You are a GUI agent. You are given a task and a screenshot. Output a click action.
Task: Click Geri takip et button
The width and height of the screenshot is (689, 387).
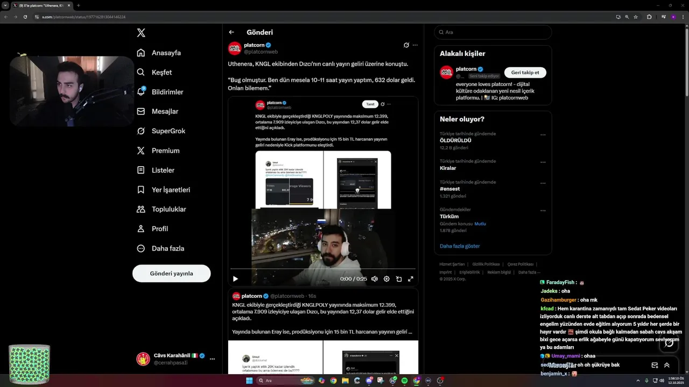525,73
